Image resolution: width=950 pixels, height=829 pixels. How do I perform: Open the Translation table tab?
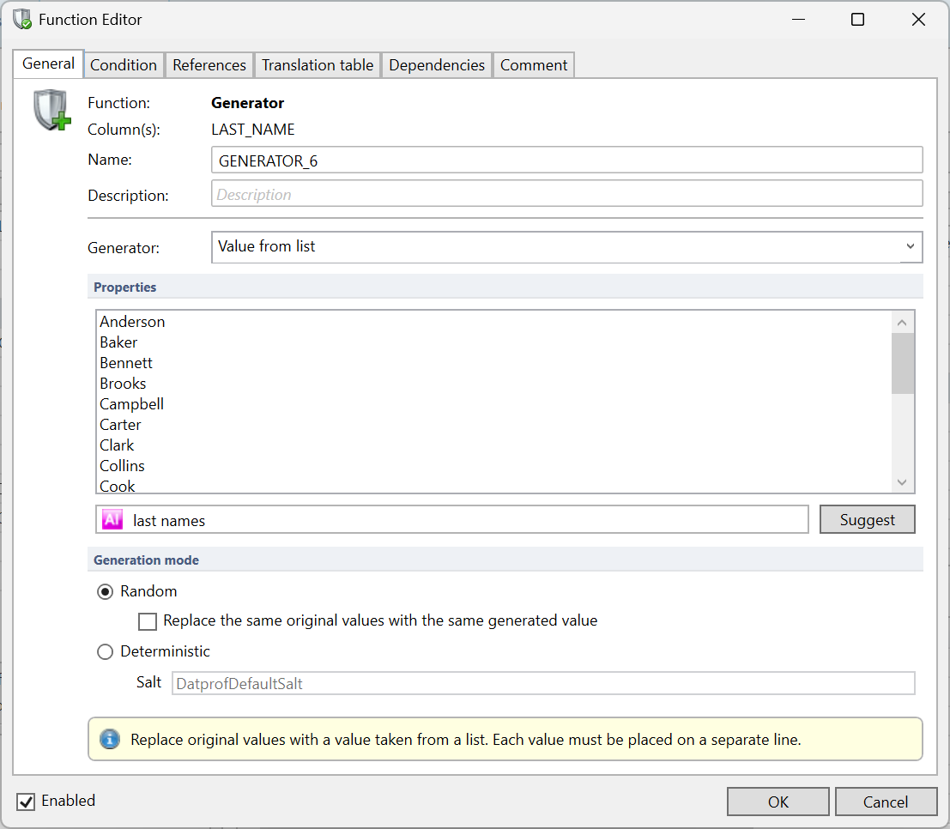click(318, 65)
